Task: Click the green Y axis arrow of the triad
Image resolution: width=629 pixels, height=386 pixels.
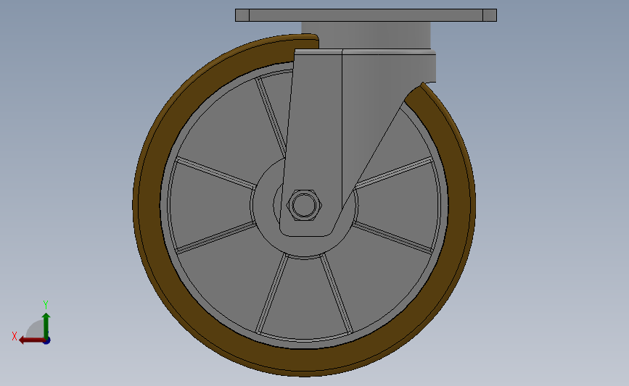Action: [46, 325]
